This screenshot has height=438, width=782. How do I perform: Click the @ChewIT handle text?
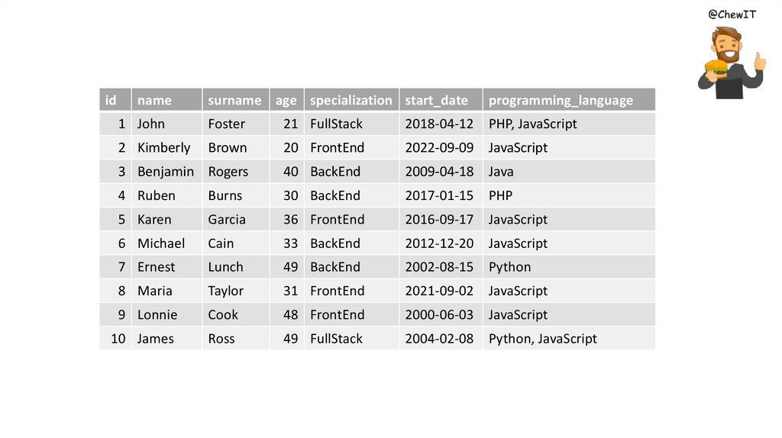(x=732, y=14)
